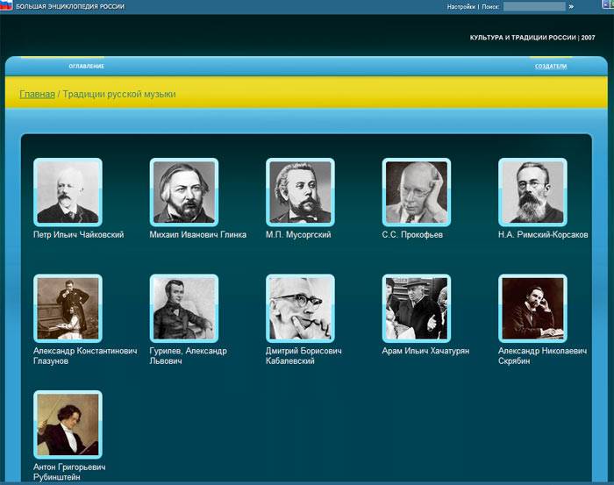Viewport: 614px width, 485px height.
Task: Open the Н.А. Римский-Корсаков portrait
Action: tap(532, 192)
